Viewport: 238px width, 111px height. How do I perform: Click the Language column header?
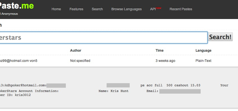coord(204,51)
